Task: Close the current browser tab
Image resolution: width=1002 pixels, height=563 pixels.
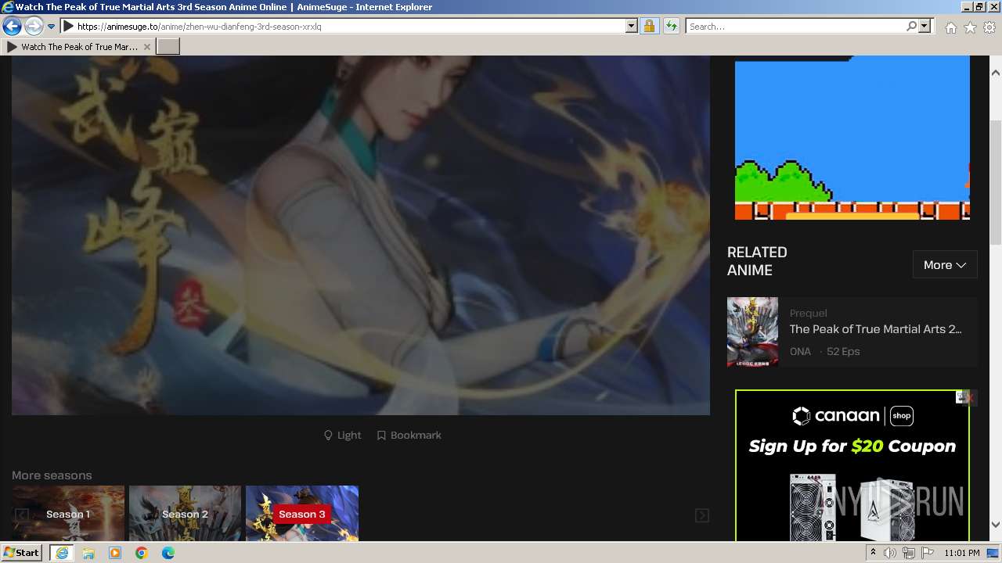Action: coord(147,47)
